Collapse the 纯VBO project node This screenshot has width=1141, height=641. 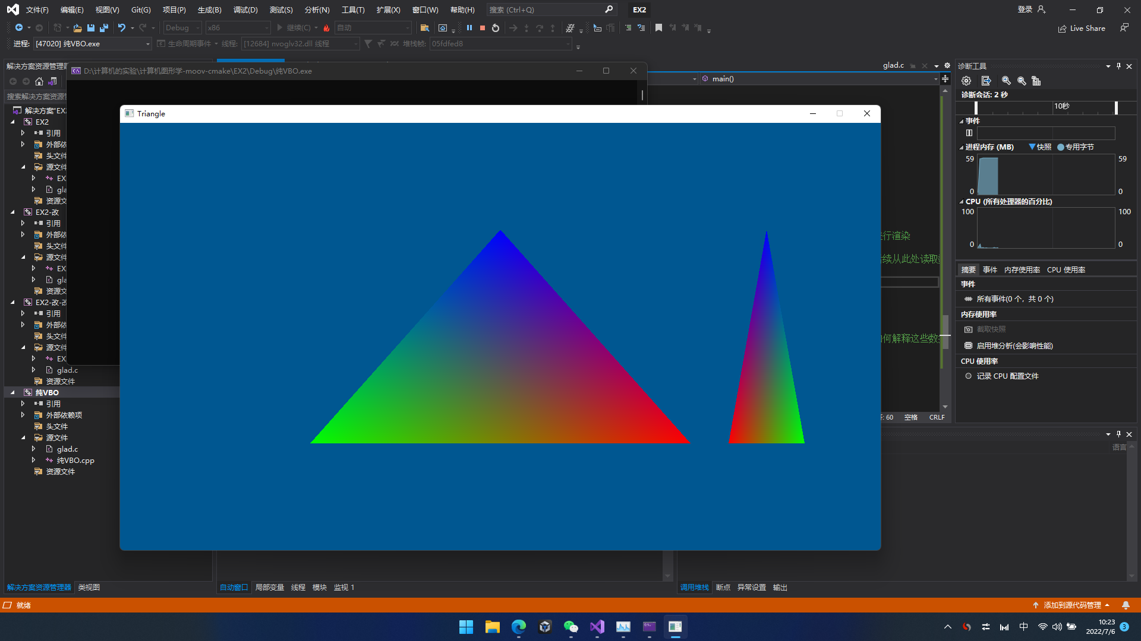pyautogui.click(x=12, y=392)
